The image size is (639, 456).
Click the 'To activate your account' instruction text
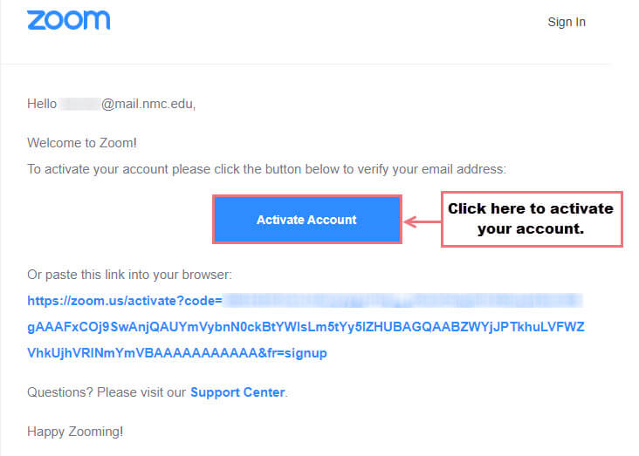point(266,169)
